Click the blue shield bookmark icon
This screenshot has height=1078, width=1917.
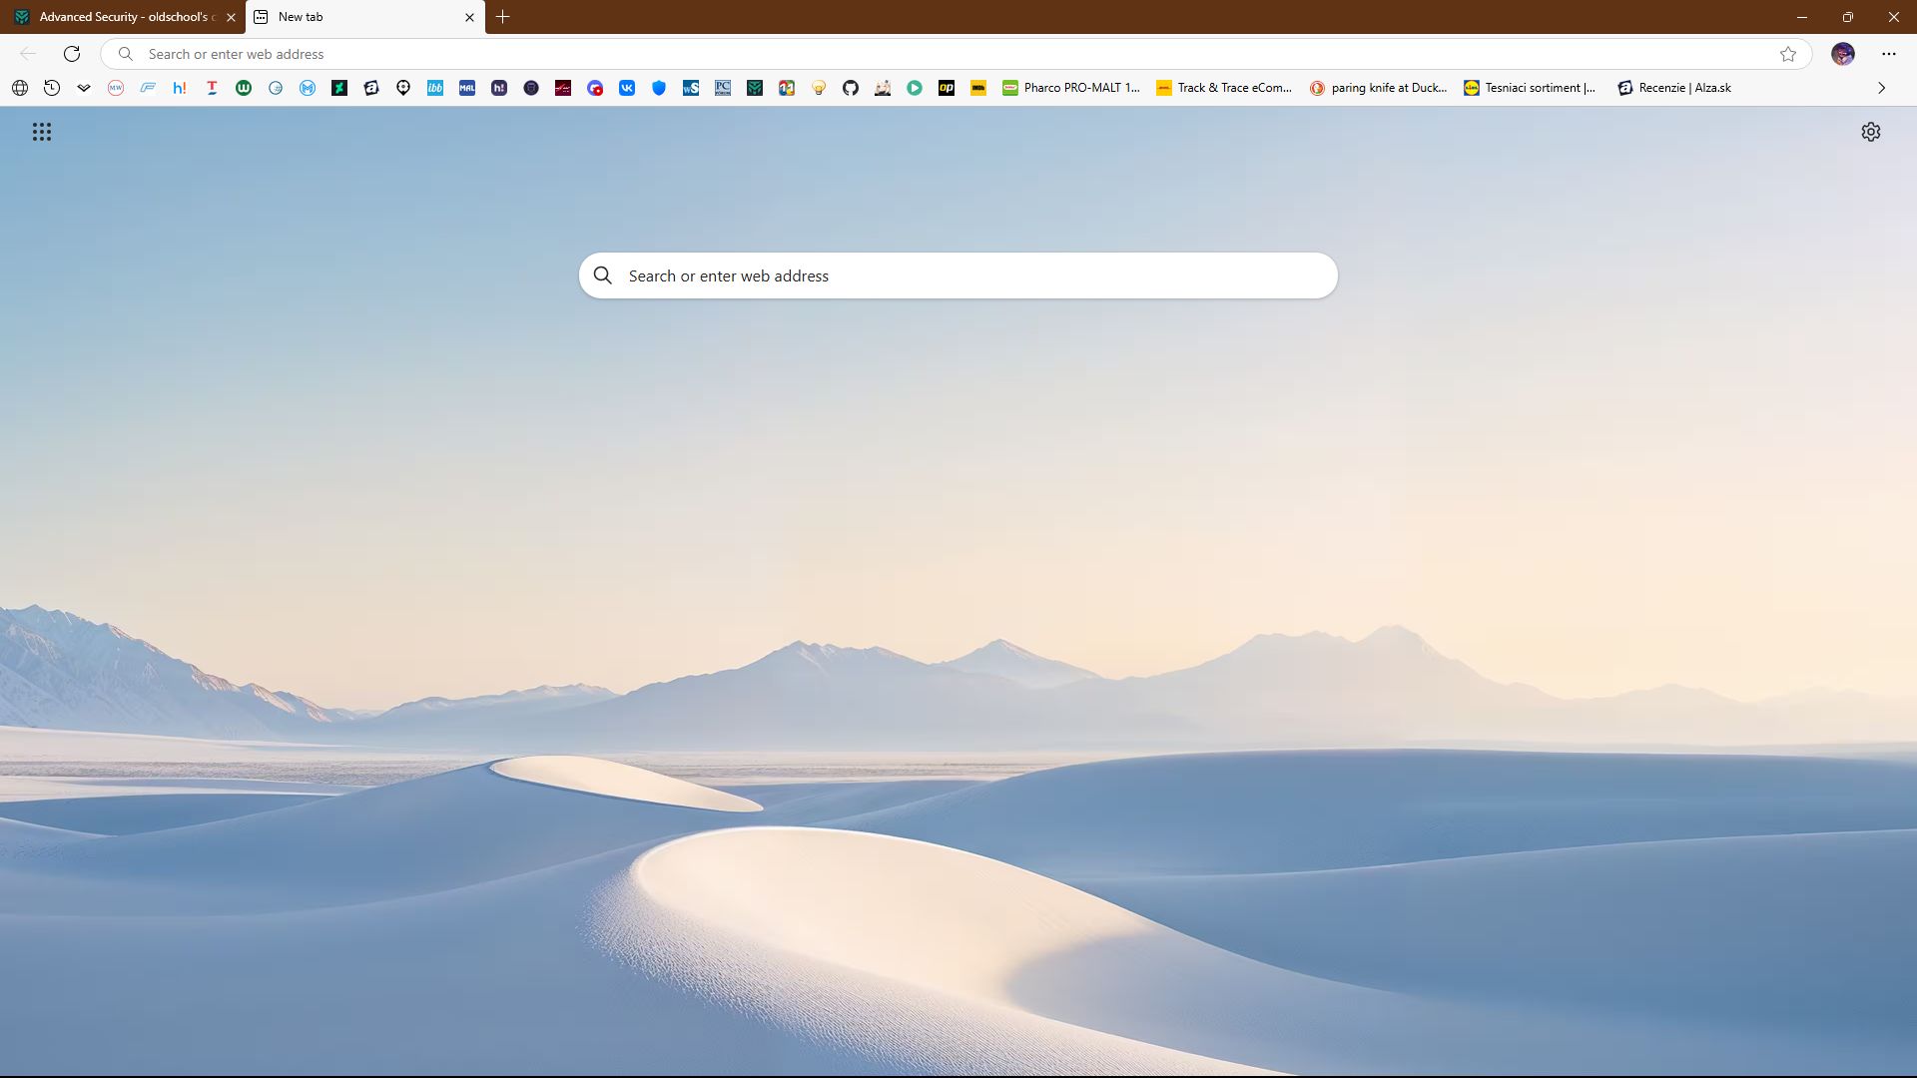659,88
